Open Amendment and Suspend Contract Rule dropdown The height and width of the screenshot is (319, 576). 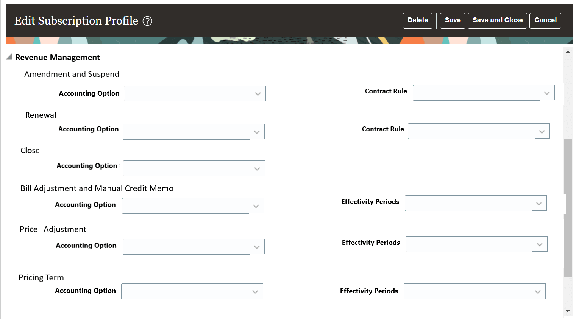[x=484, y=93]
